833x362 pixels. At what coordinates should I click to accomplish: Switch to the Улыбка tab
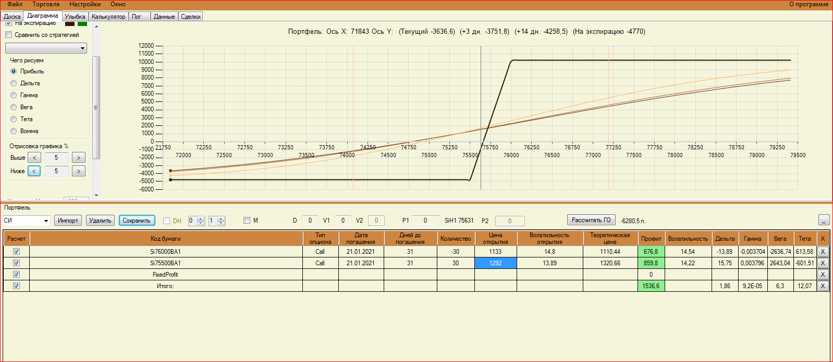75,17
